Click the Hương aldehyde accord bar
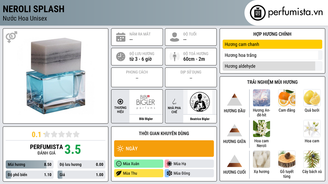 click(272, 66)
